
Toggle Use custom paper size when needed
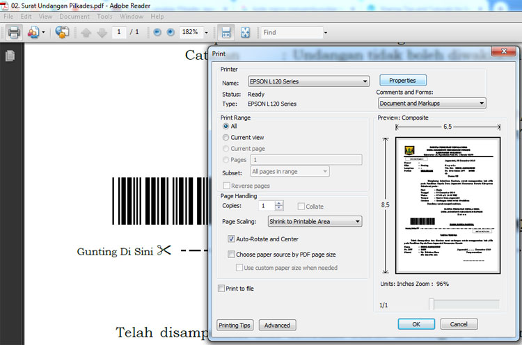click(x=239, y=268)
